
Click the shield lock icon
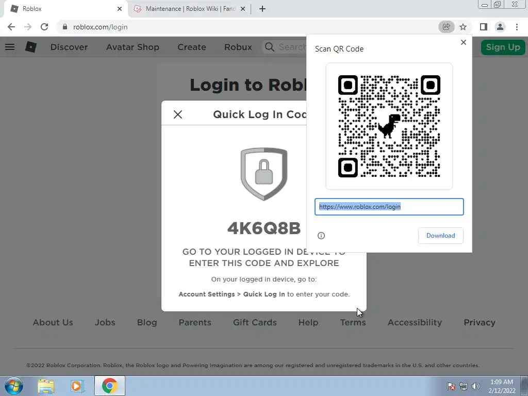[264, 174]
